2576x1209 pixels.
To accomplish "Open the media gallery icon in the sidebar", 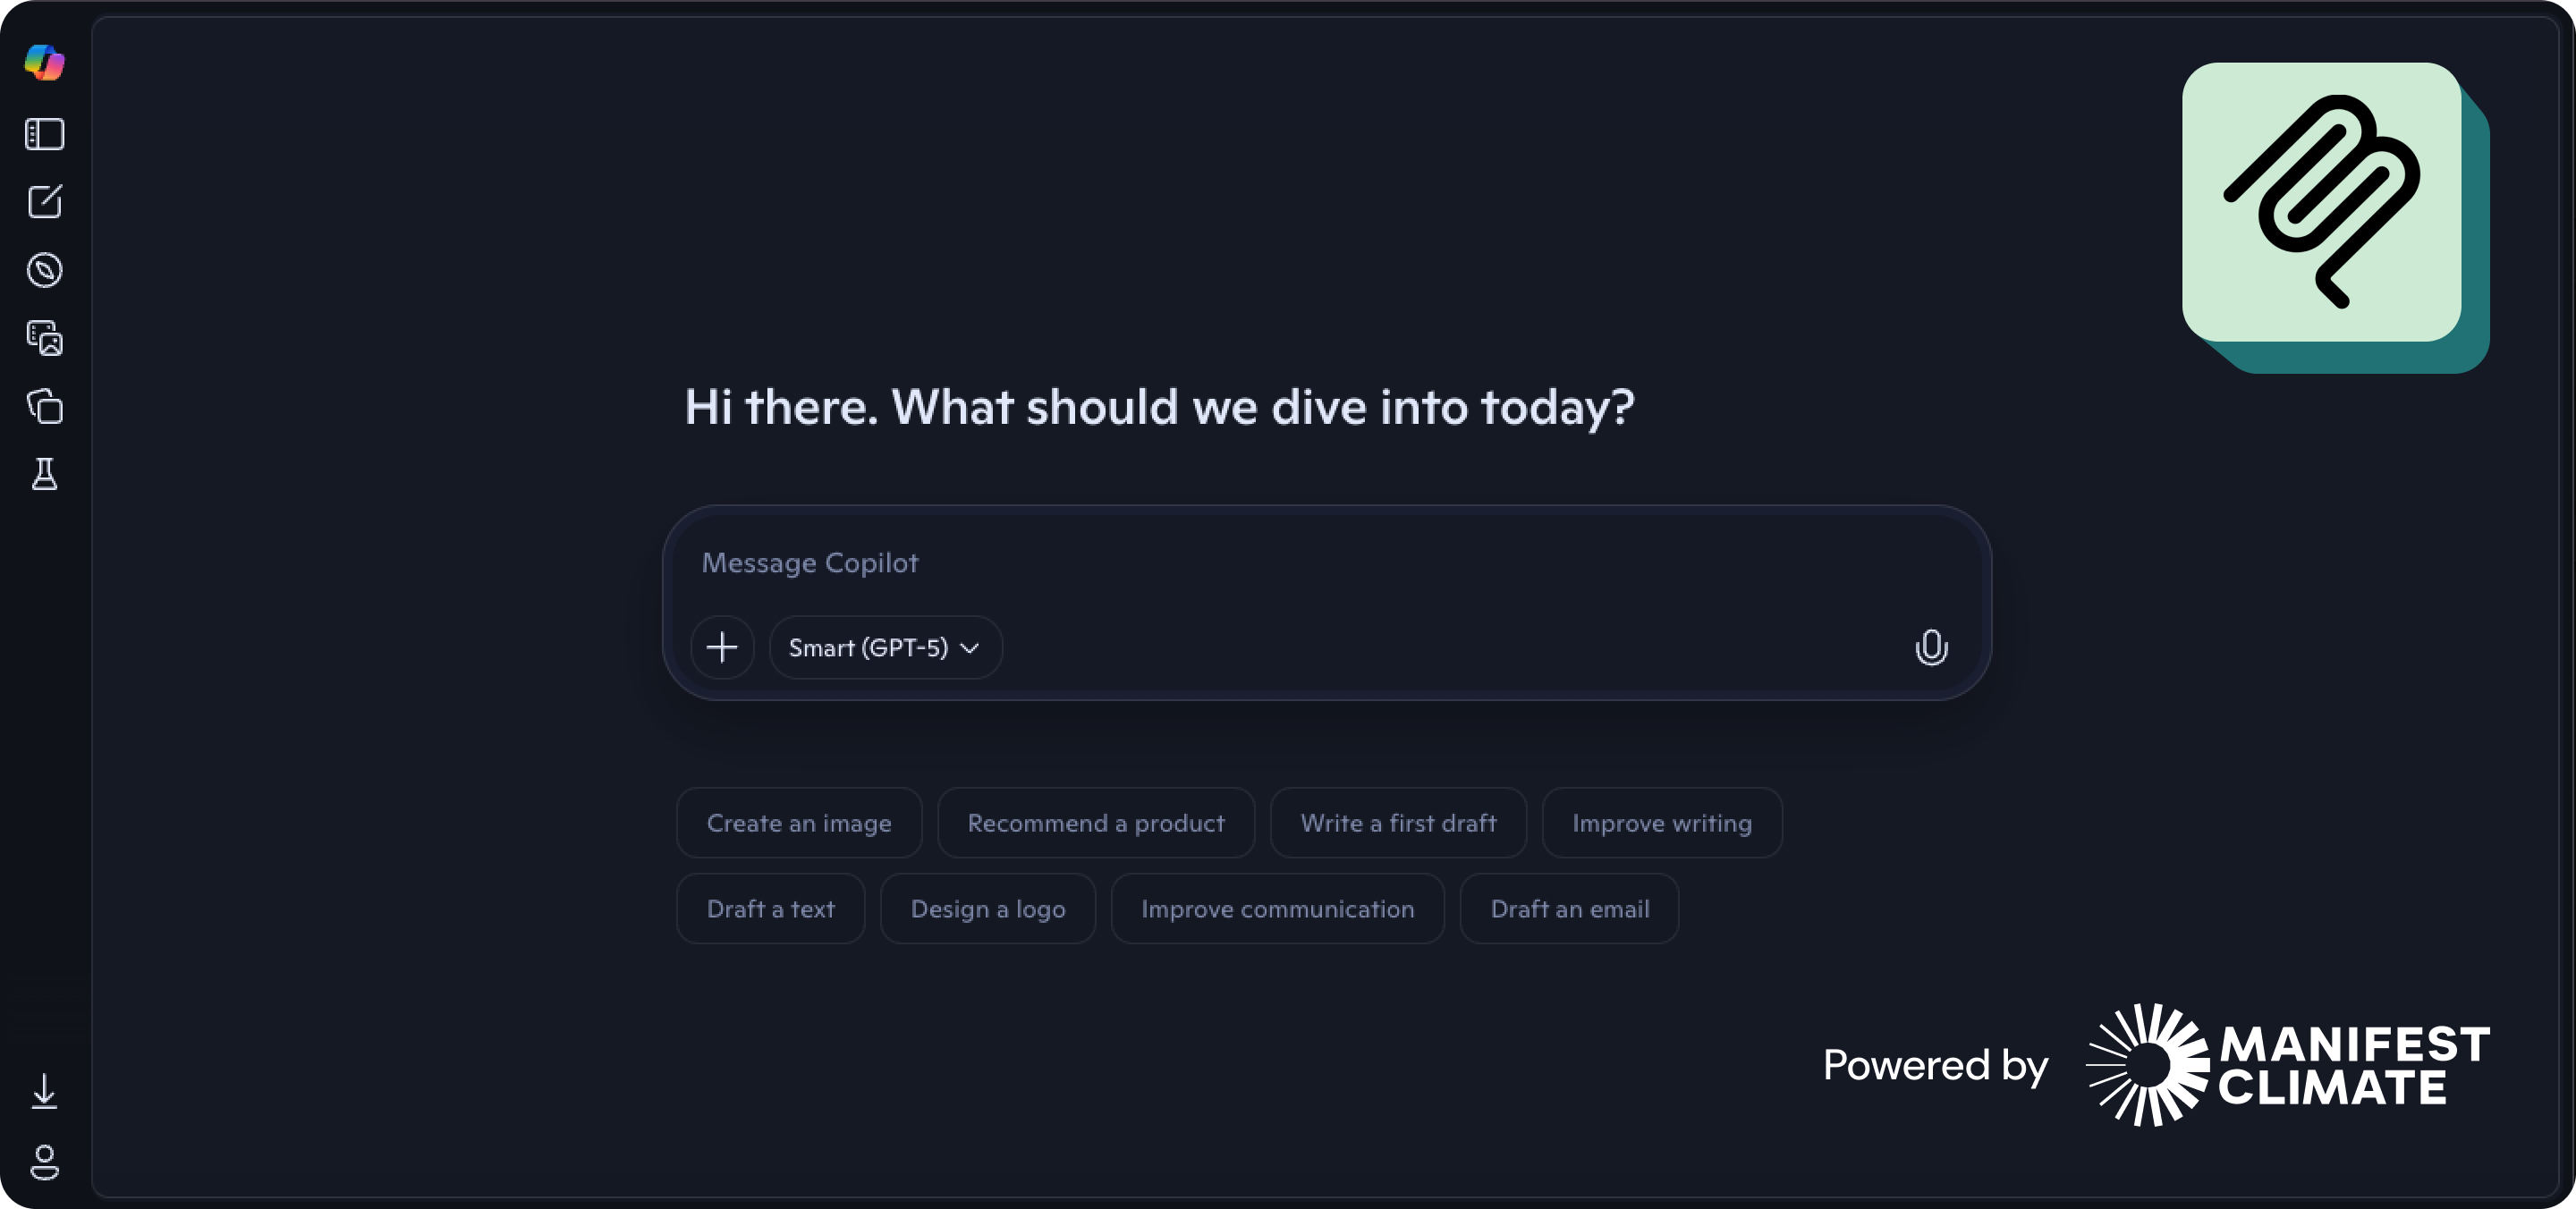I will (45, 339).
